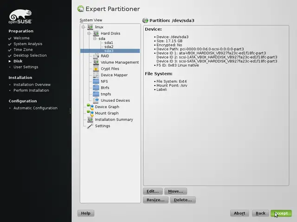Go Back to previous step

(260, 213)
